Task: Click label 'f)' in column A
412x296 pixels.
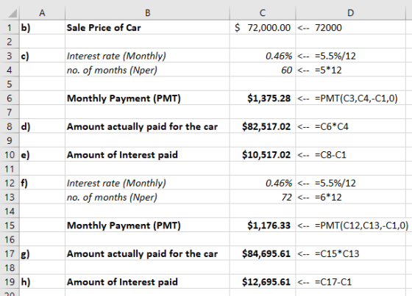Action: tap(24, 183)
